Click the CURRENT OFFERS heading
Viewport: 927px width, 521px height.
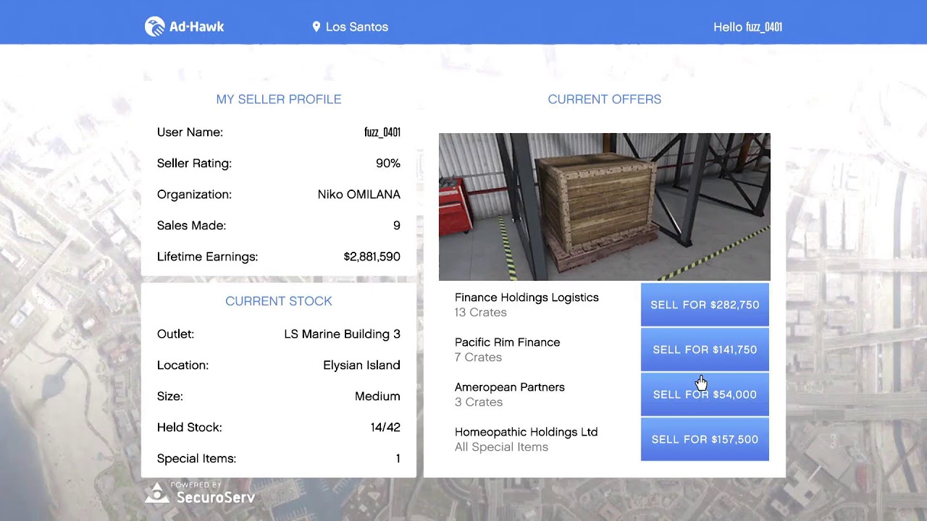[605, 99]
